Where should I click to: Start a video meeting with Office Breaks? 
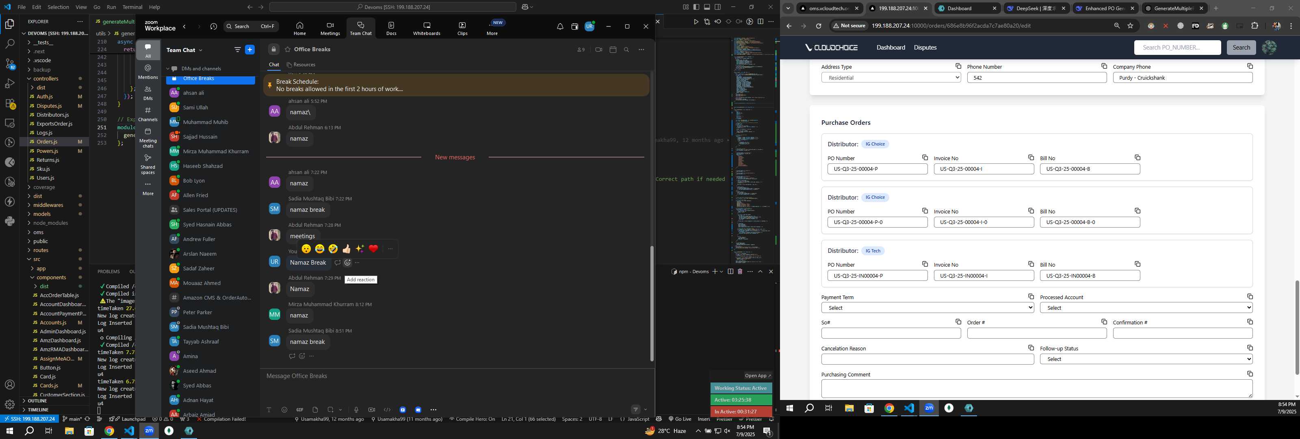point(598,50)
